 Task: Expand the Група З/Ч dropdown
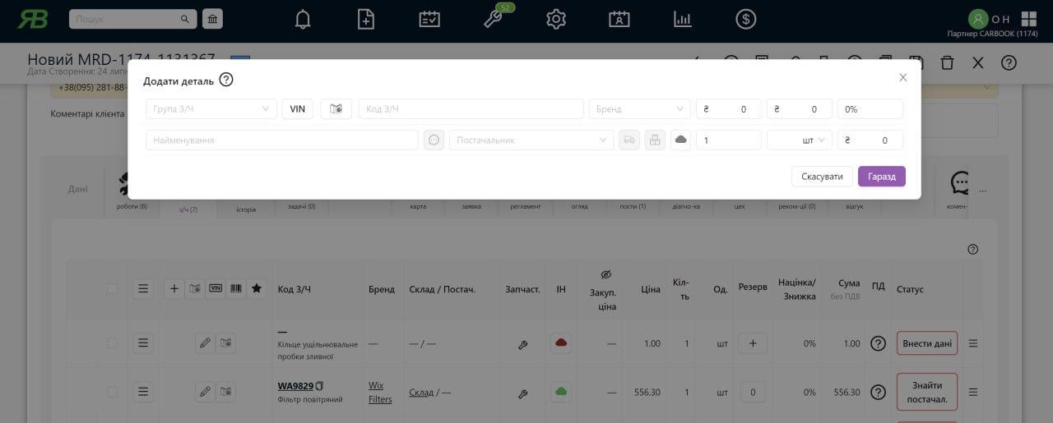click(x=211, y=109)
